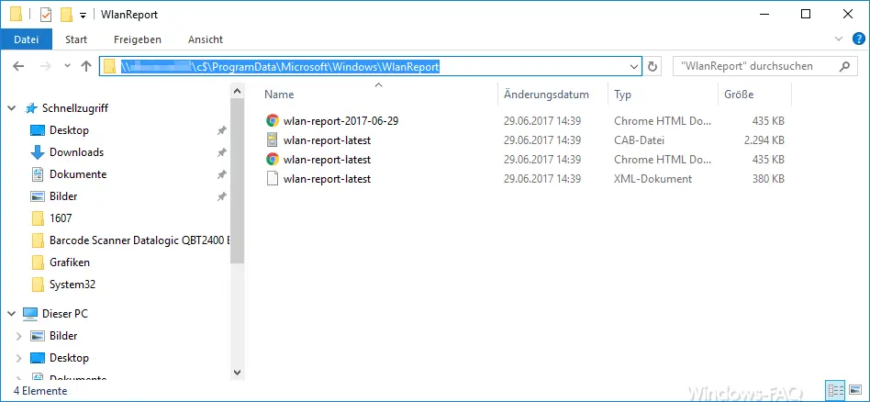Click navigation pane scrollbar up arrow
This screenshot has height=402, width=870.
pos(237,91)
